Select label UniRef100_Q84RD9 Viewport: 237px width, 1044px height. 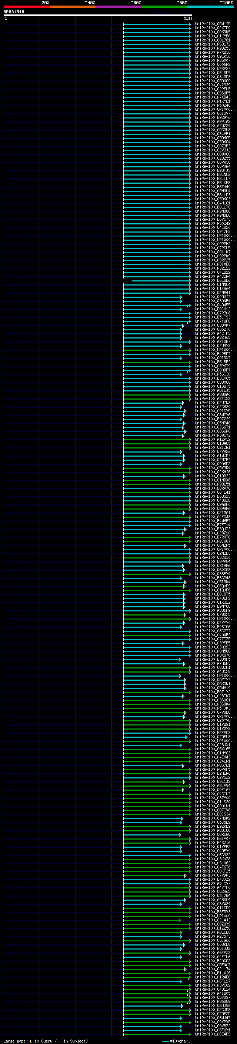pos(213,73)
